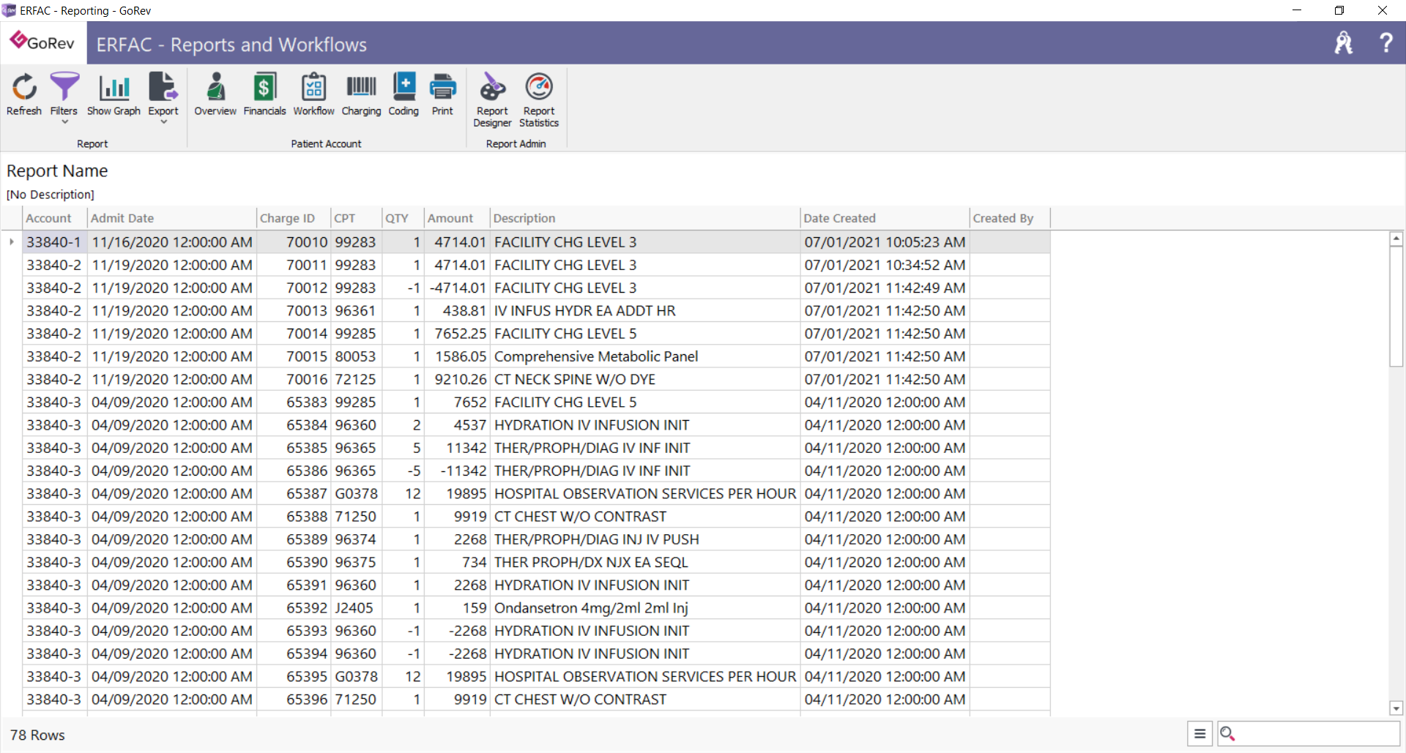The width and height of the screenshot is (1406, 753).
Task: Click the vertical scrollbar thumb
Action: 1396,306
